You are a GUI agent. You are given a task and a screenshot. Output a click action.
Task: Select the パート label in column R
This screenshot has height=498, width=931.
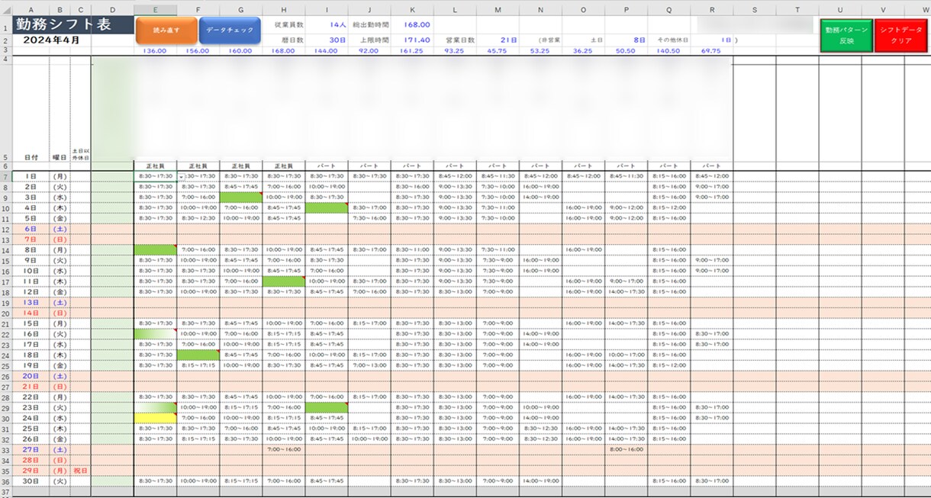tap(711, 165)
